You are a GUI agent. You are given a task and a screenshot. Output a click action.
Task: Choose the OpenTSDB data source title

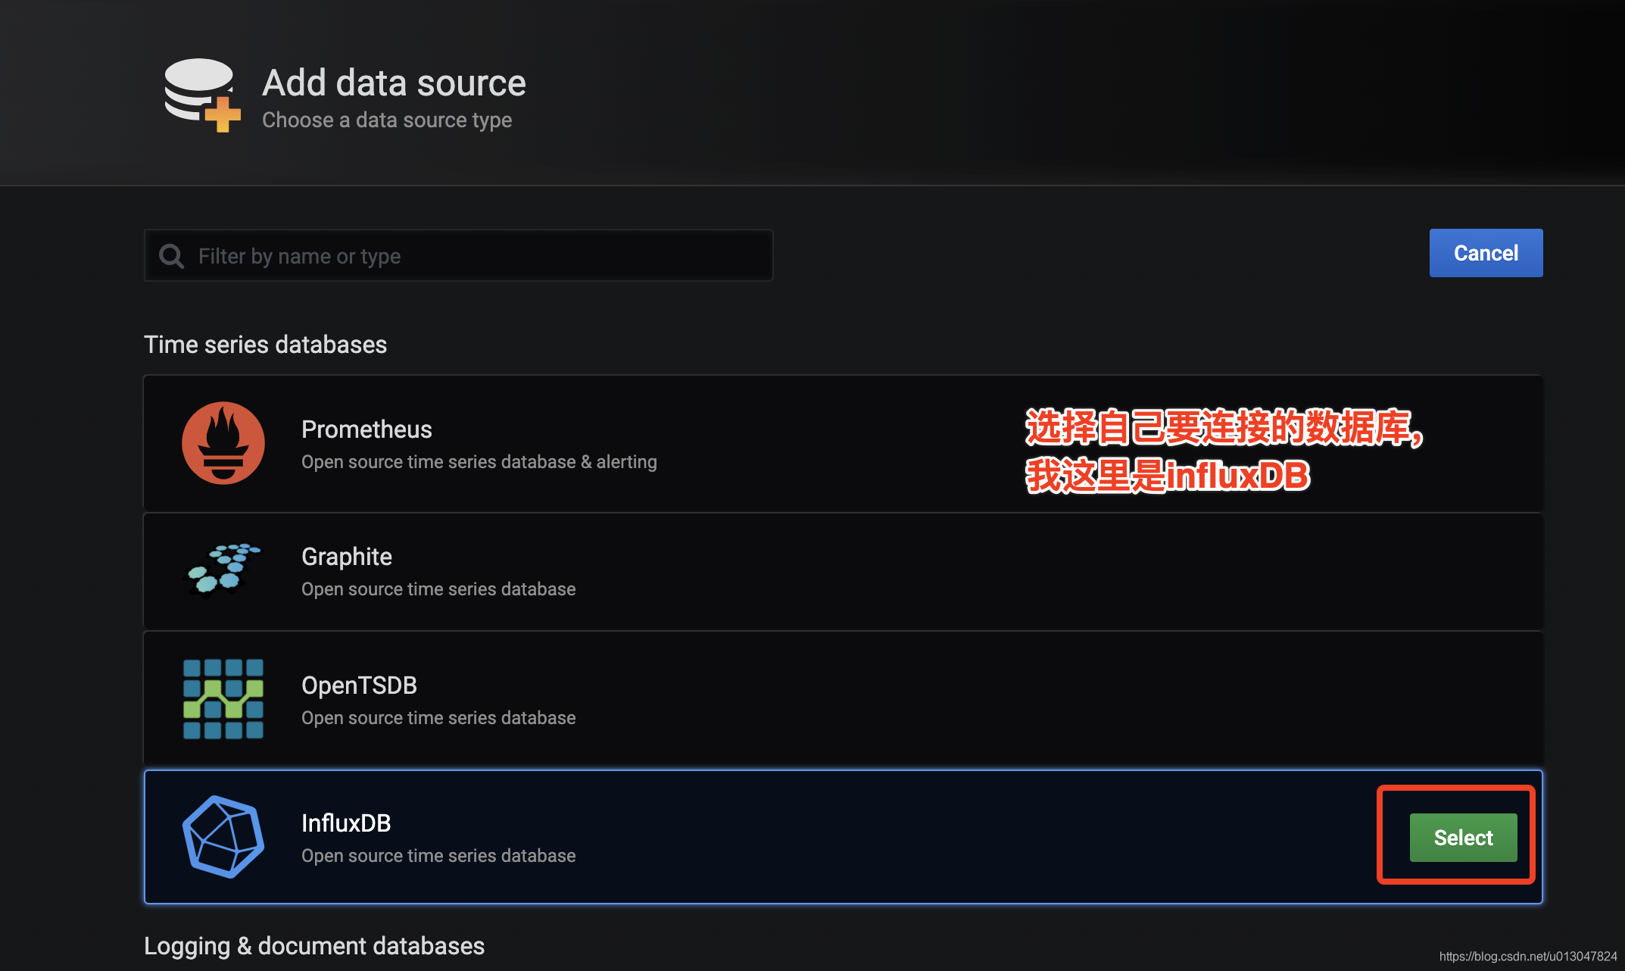click(359, 685)
